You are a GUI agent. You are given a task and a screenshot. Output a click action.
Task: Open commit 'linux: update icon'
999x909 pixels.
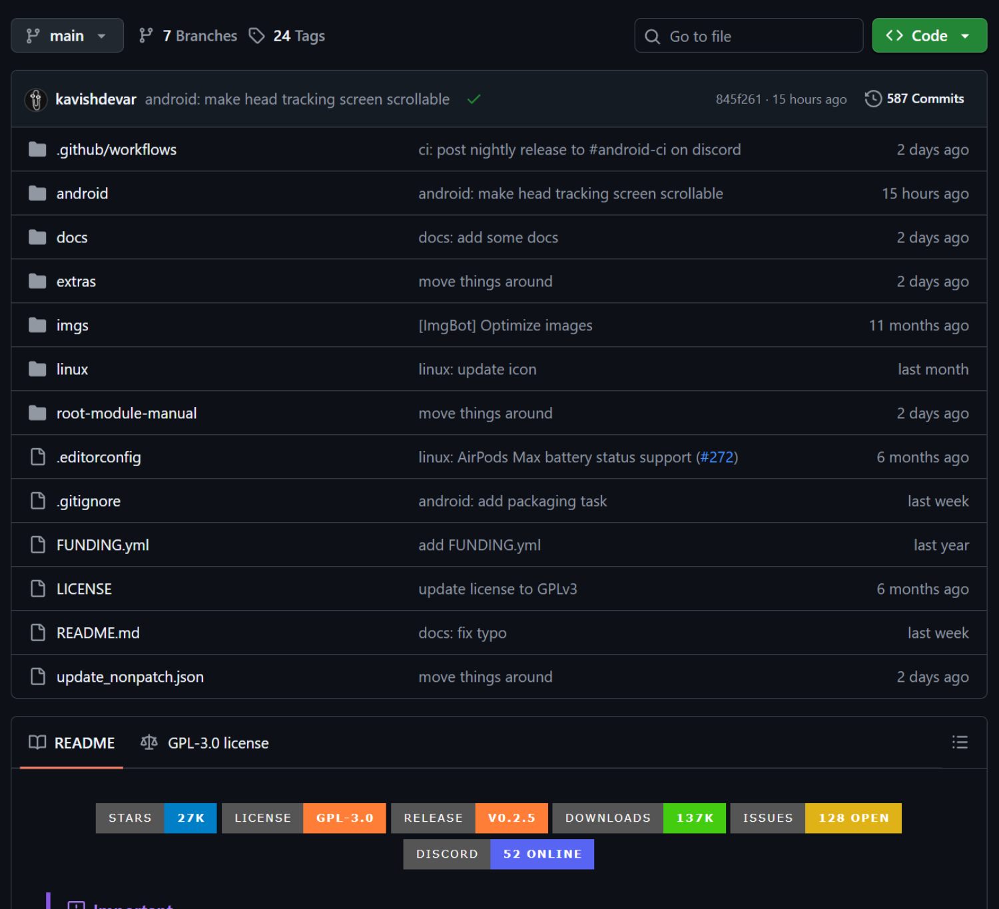pos(478,370)
